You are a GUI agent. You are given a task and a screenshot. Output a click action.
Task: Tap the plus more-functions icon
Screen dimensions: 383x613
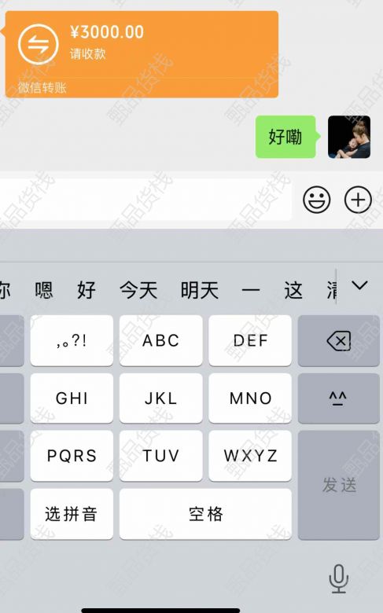358,200
